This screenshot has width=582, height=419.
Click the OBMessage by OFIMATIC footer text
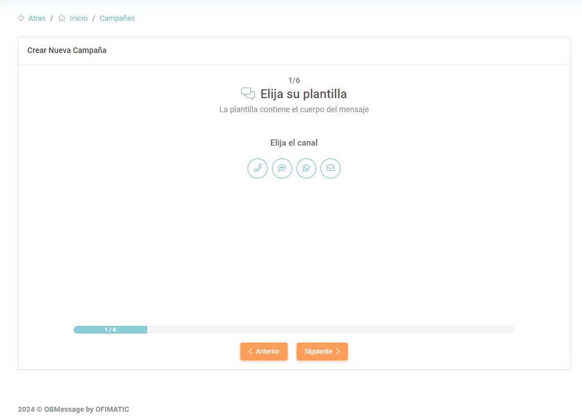pyautogui.click(x=74, y=410)
